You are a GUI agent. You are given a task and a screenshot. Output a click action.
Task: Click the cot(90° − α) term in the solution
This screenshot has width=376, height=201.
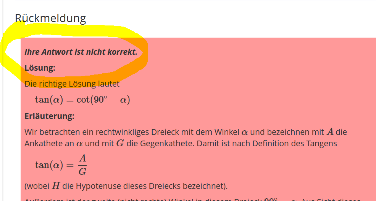click(x=103, y=100)
